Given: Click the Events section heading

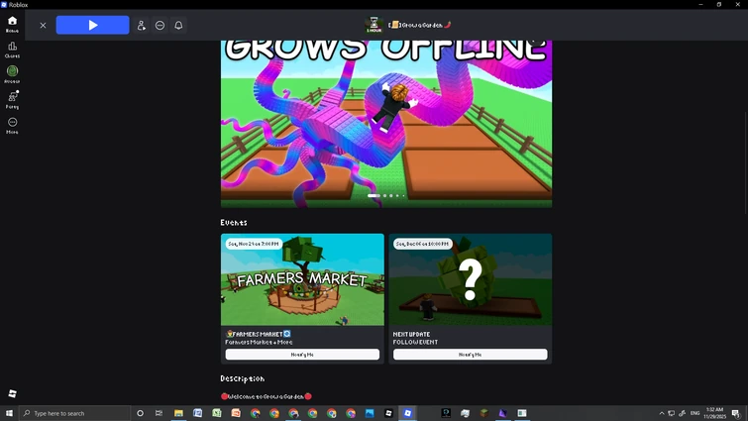Looking at the screenshot, I should coord(234,223).
